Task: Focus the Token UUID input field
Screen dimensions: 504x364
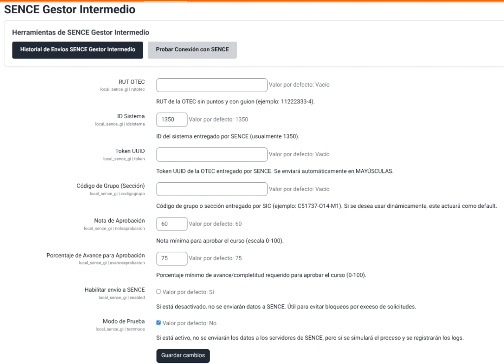Action: tap(212, 154)
